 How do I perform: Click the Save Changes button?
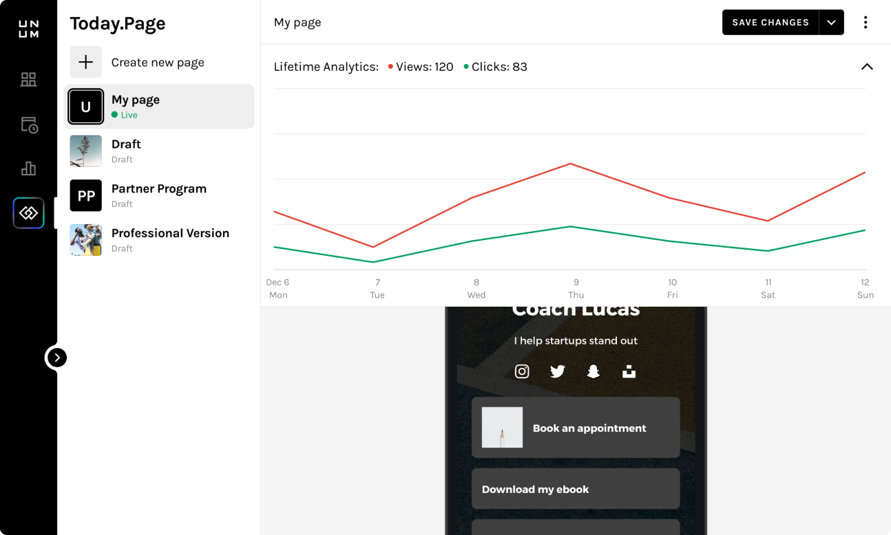point(769,22)
